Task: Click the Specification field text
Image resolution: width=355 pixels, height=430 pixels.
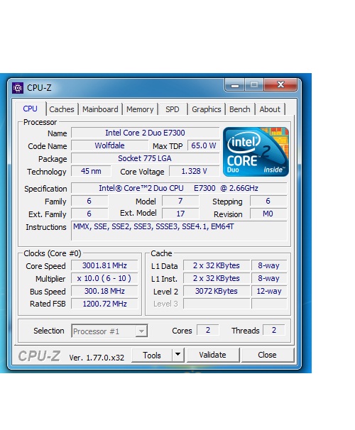Action: (x=179, y=188)
